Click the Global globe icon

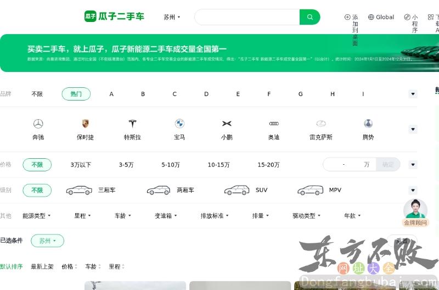tap(371, 17)
